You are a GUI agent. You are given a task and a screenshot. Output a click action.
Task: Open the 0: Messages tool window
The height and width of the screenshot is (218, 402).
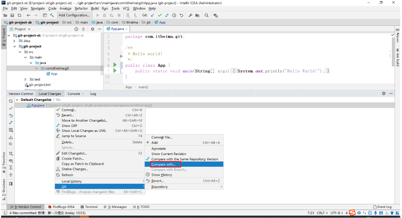pos(115,207)
